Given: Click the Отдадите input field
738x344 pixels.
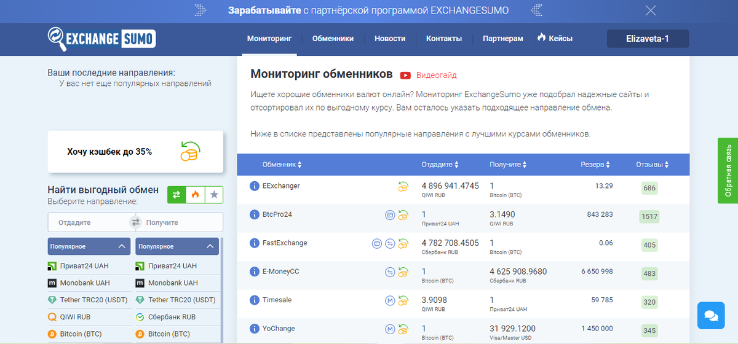Looking at the screenshot, I should point(89,222).
